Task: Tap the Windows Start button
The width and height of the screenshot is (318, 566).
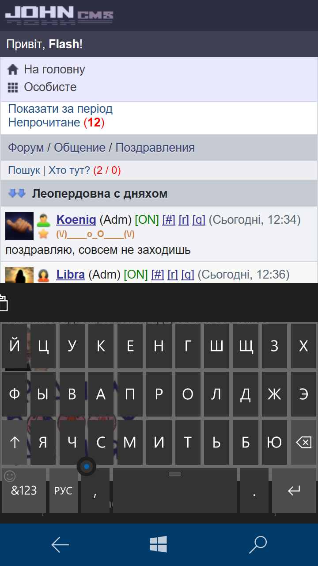Action: [159, 545]
